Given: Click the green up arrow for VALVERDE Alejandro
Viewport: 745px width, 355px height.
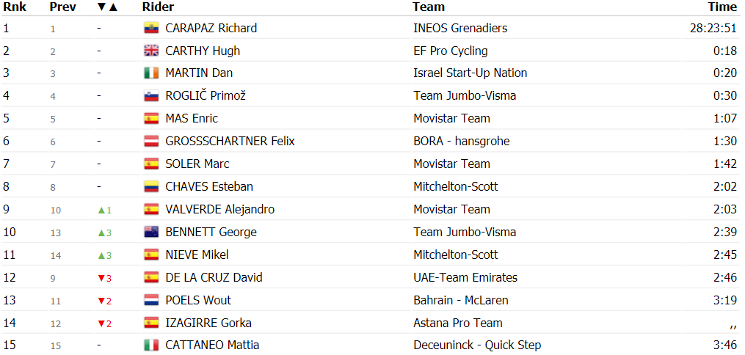Looking at the screenshot, I should point(101,210).
